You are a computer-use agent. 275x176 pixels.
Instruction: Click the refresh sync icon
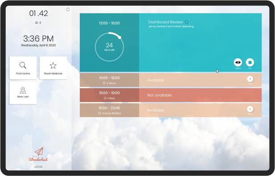[68, 9]
